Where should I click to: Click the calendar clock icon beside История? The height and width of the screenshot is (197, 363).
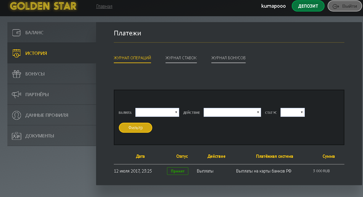tap(17, 53)
